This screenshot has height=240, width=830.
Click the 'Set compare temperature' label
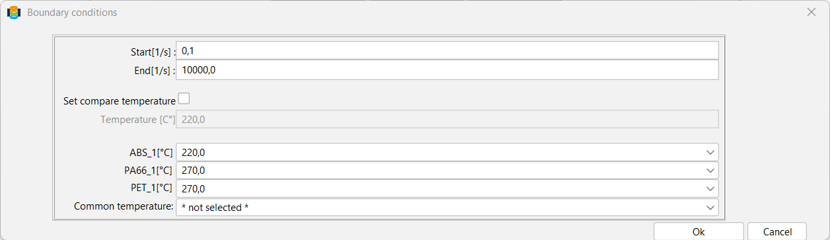pyautogui.click(x=120, y=101)
